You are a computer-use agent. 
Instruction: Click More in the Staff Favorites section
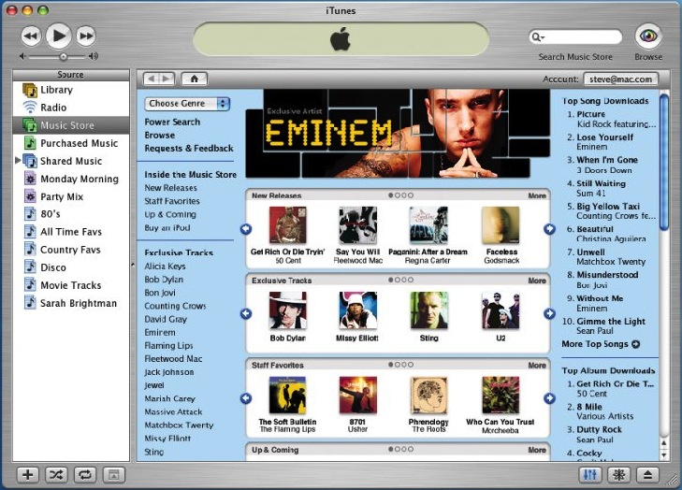(537, 366)
